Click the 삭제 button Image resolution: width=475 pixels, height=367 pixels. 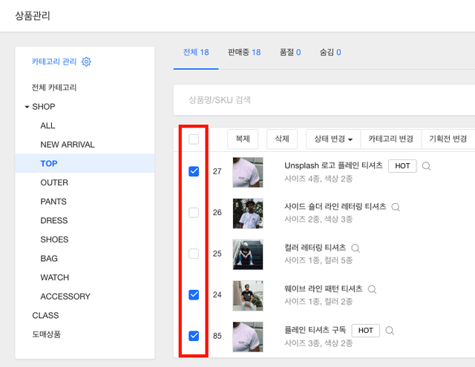coord(282,139)
